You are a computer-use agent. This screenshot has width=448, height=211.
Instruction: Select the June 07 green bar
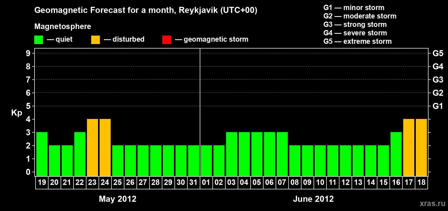point(282,154)
